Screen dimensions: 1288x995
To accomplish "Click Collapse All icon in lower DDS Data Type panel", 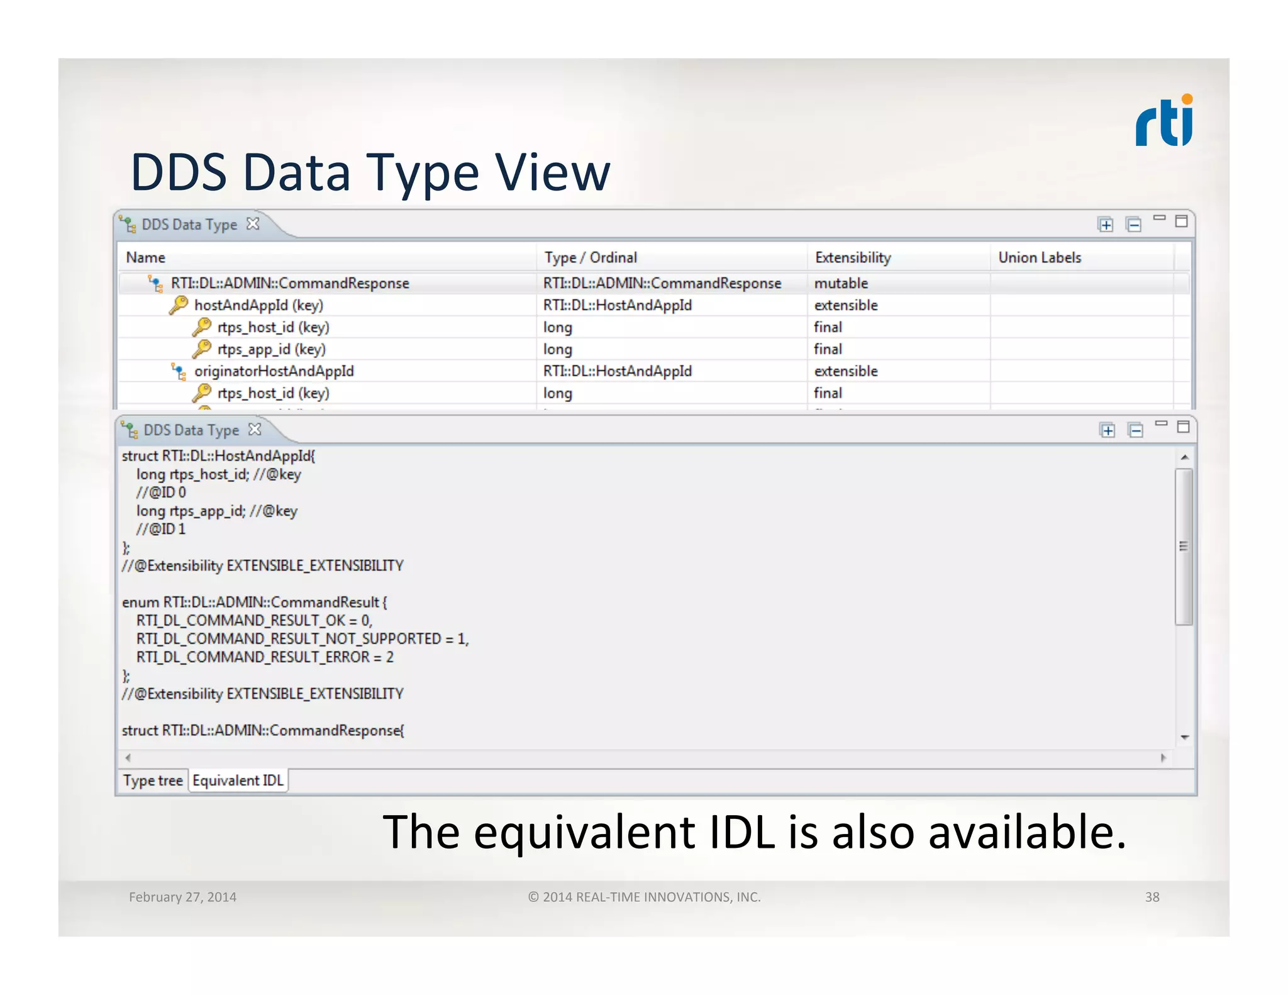I will coord(1135,430).
